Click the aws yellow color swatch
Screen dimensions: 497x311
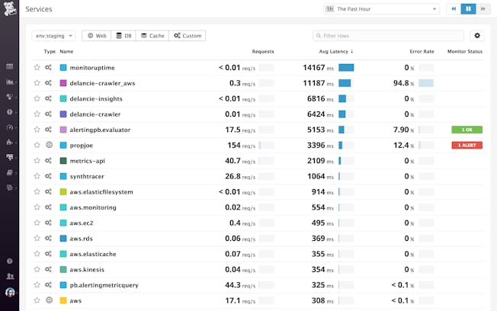click(x=63, y=300)
